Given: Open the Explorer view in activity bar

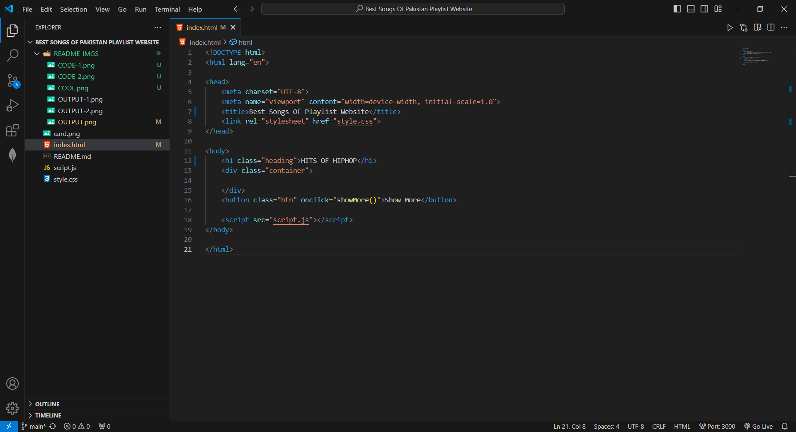Looking at the screenshot, I should pos(12,30).
